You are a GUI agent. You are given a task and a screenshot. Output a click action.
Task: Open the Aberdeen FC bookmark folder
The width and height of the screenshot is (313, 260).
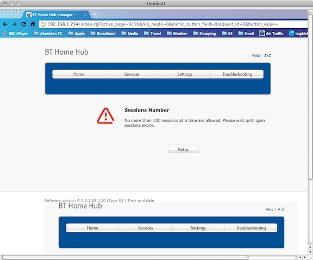coord(48,34)
